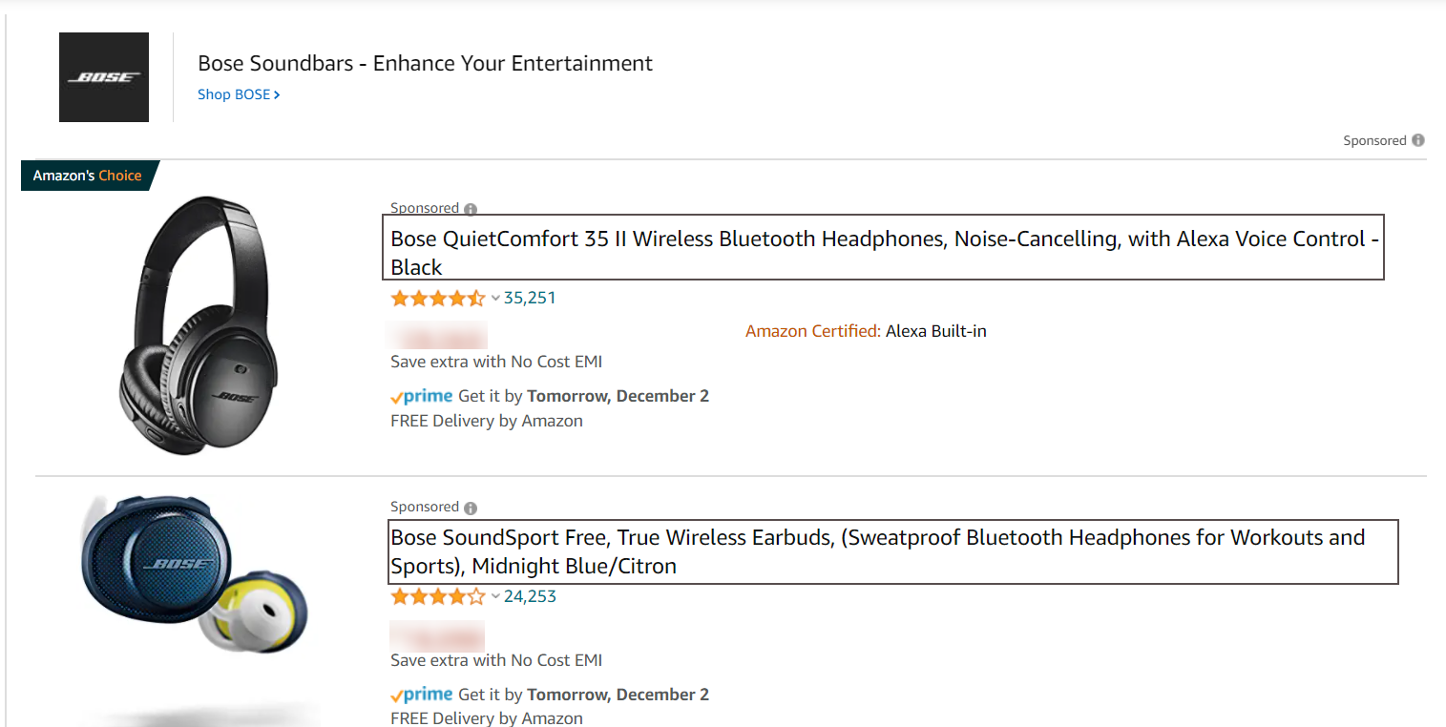This screenshot has height=727, width=1446.
Task: Click the blurred price of QuietComfort 35 II
Action: [438, 334]
